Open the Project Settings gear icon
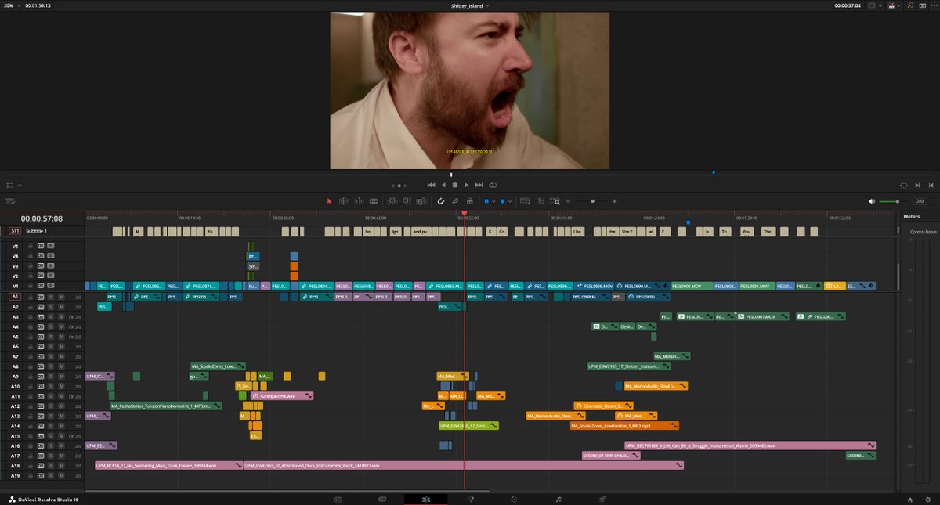This screenshot has width=940, height=505. click(928, 499)
